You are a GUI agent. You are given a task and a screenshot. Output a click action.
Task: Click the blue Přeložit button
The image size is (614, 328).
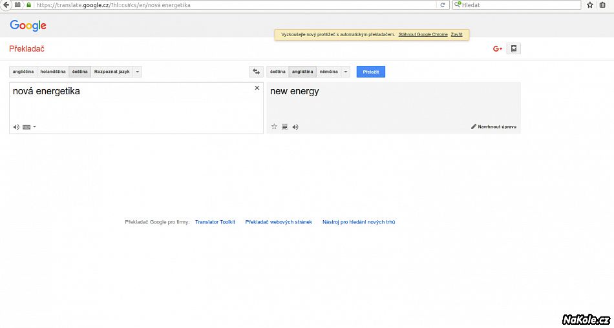[x=371, y=72]
